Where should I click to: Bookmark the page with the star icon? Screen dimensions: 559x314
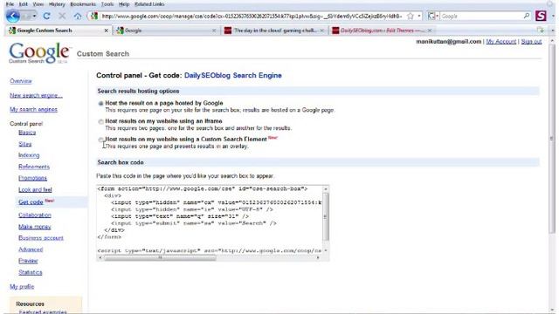[411, 16]
